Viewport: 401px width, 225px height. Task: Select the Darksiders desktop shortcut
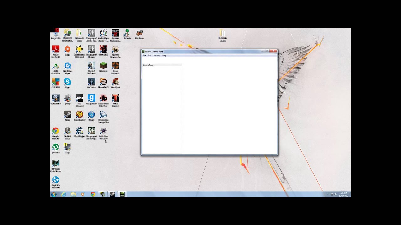91,83
